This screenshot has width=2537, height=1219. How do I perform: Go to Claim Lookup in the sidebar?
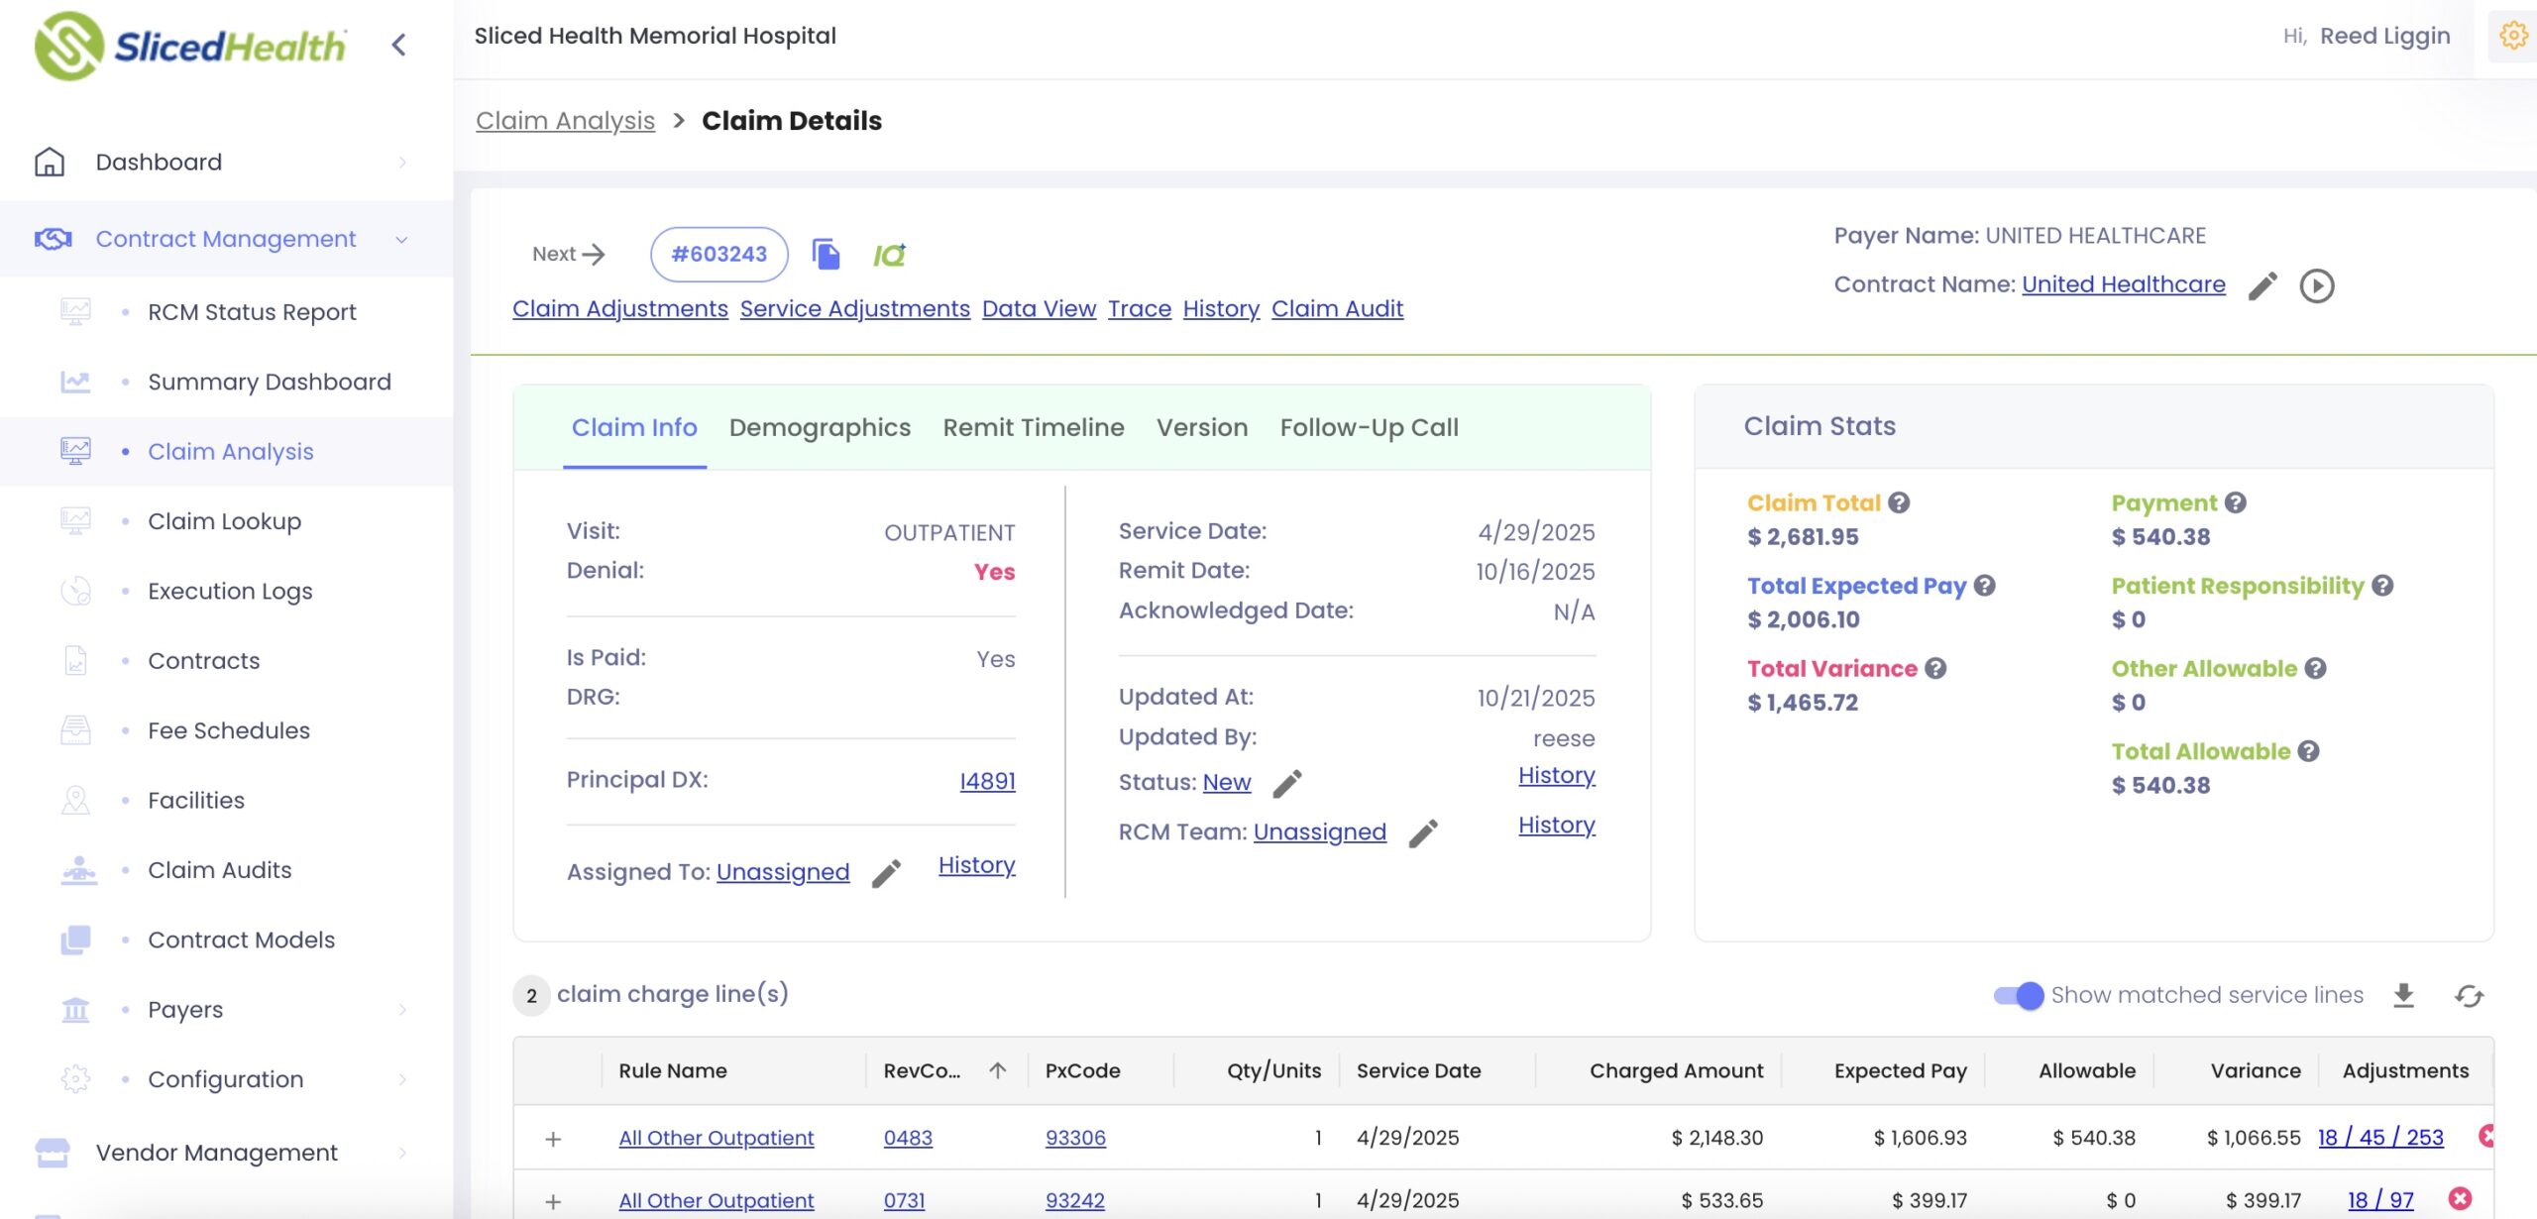coord(224,521)
